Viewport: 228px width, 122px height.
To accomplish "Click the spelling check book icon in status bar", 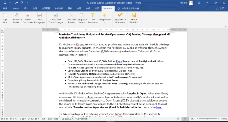I will 44,119.
